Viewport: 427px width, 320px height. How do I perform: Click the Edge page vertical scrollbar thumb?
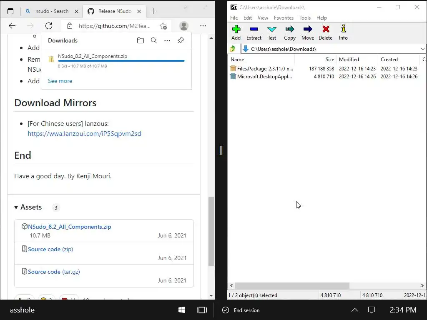(211, 231)
